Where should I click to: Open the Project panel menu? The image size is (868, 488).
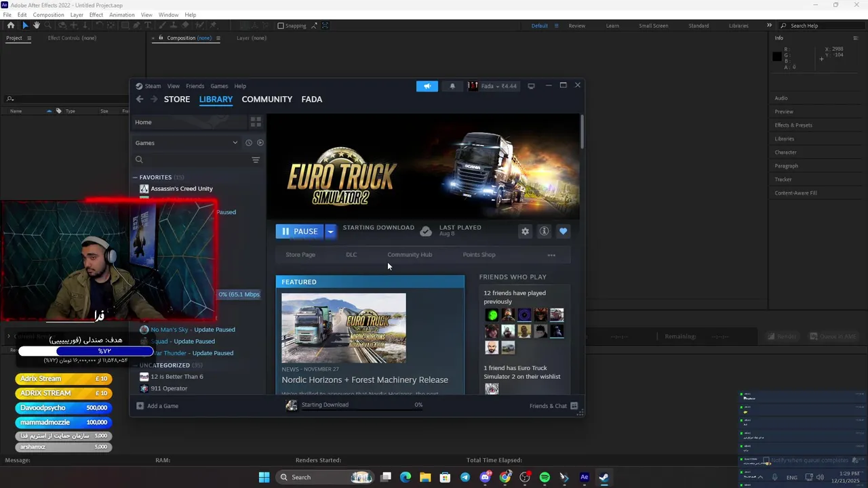pos(28,38)
